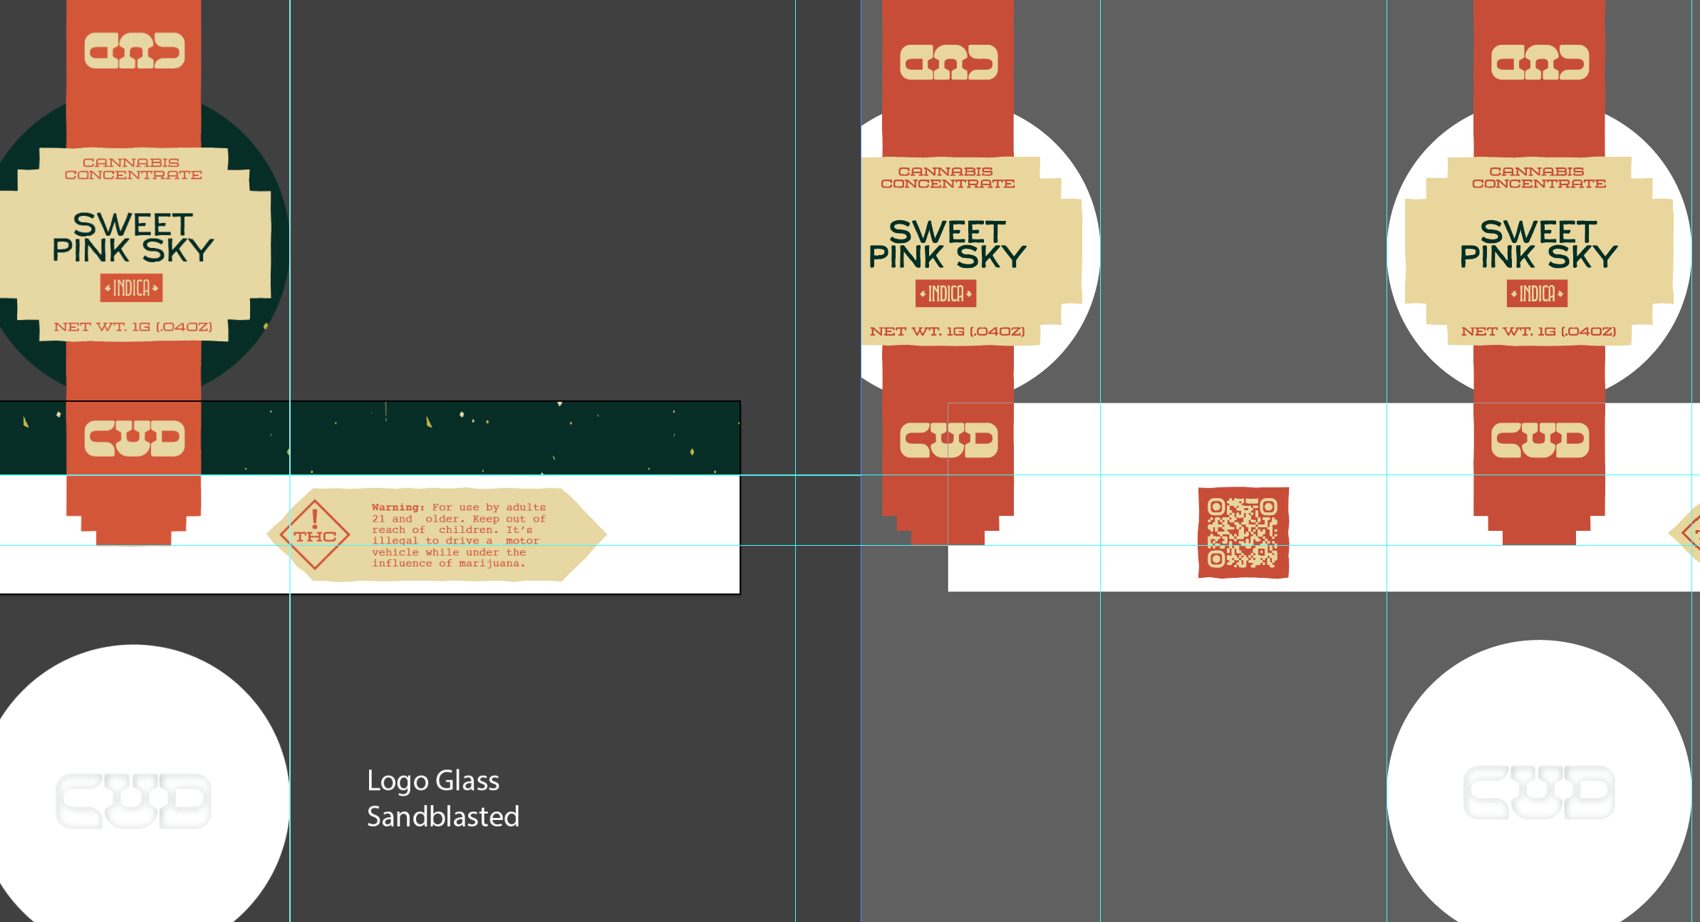Click NET WT. 1G text on leftmost label
The width and height of the screenshot is (1700, 922).
(x=133, y=327)
